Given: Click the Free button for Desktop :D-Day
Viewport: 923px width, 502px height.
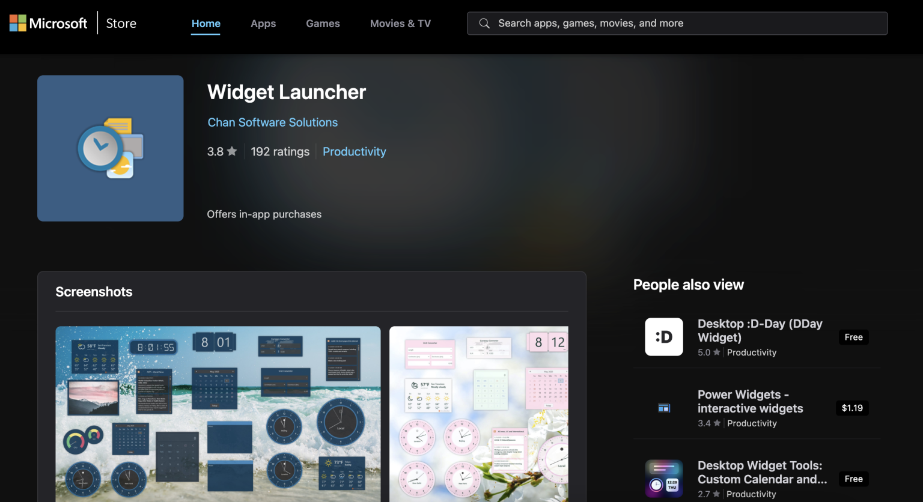Looking at the screenshot, I should 853,337.
